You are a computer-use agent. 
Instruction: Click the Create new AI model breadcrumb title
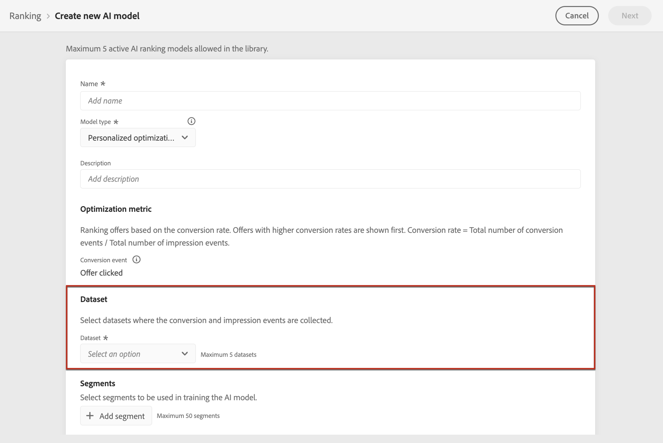97,16
